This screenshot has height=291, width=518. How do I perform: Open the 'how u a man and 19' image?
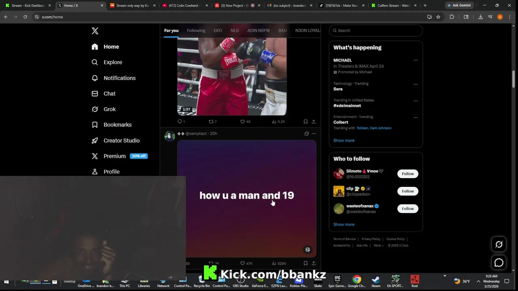click(x=247, y=198)
